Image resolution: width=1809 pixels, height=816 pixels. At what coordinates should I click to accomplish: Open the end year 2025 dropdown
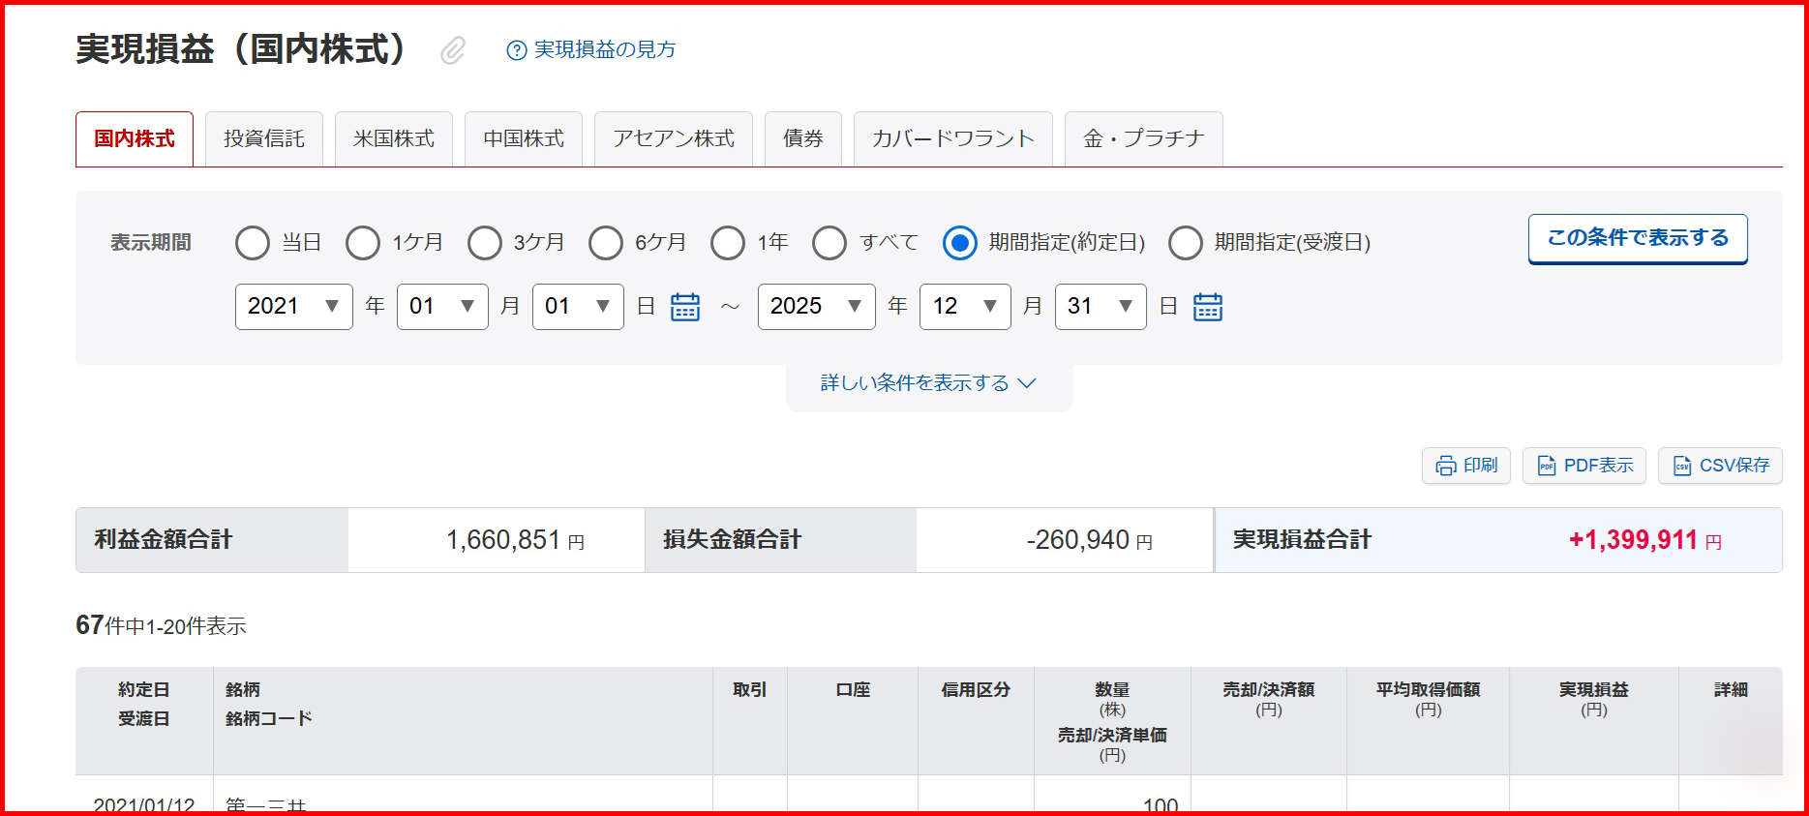pos(816,307)
